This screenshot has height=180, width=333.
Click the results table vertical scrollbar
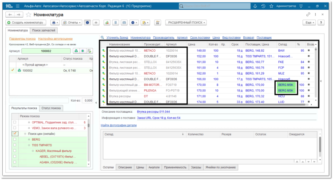click(316, 72)
